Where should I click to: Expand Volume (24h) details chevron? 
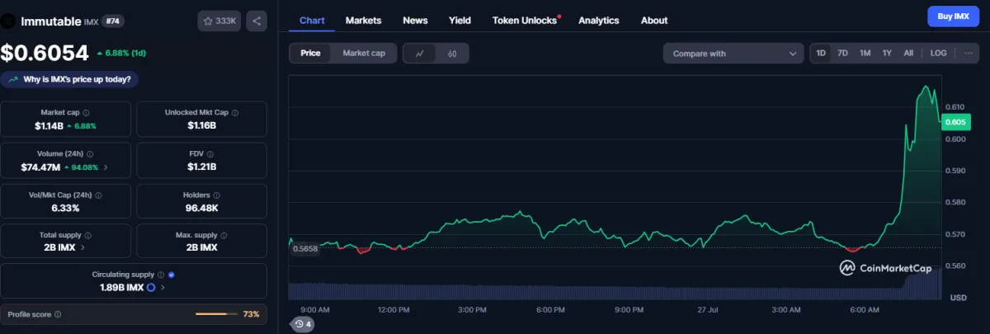tap(105, 167)
